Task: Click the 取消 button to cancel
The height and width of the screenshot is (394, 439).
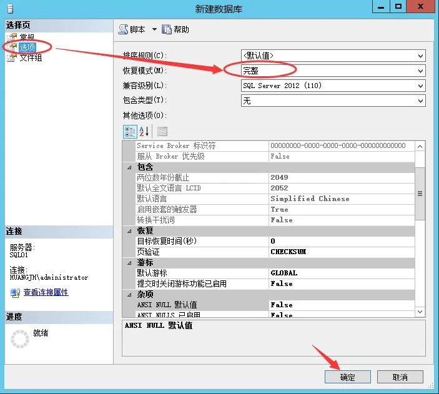Action: click(x=400, y=377)
